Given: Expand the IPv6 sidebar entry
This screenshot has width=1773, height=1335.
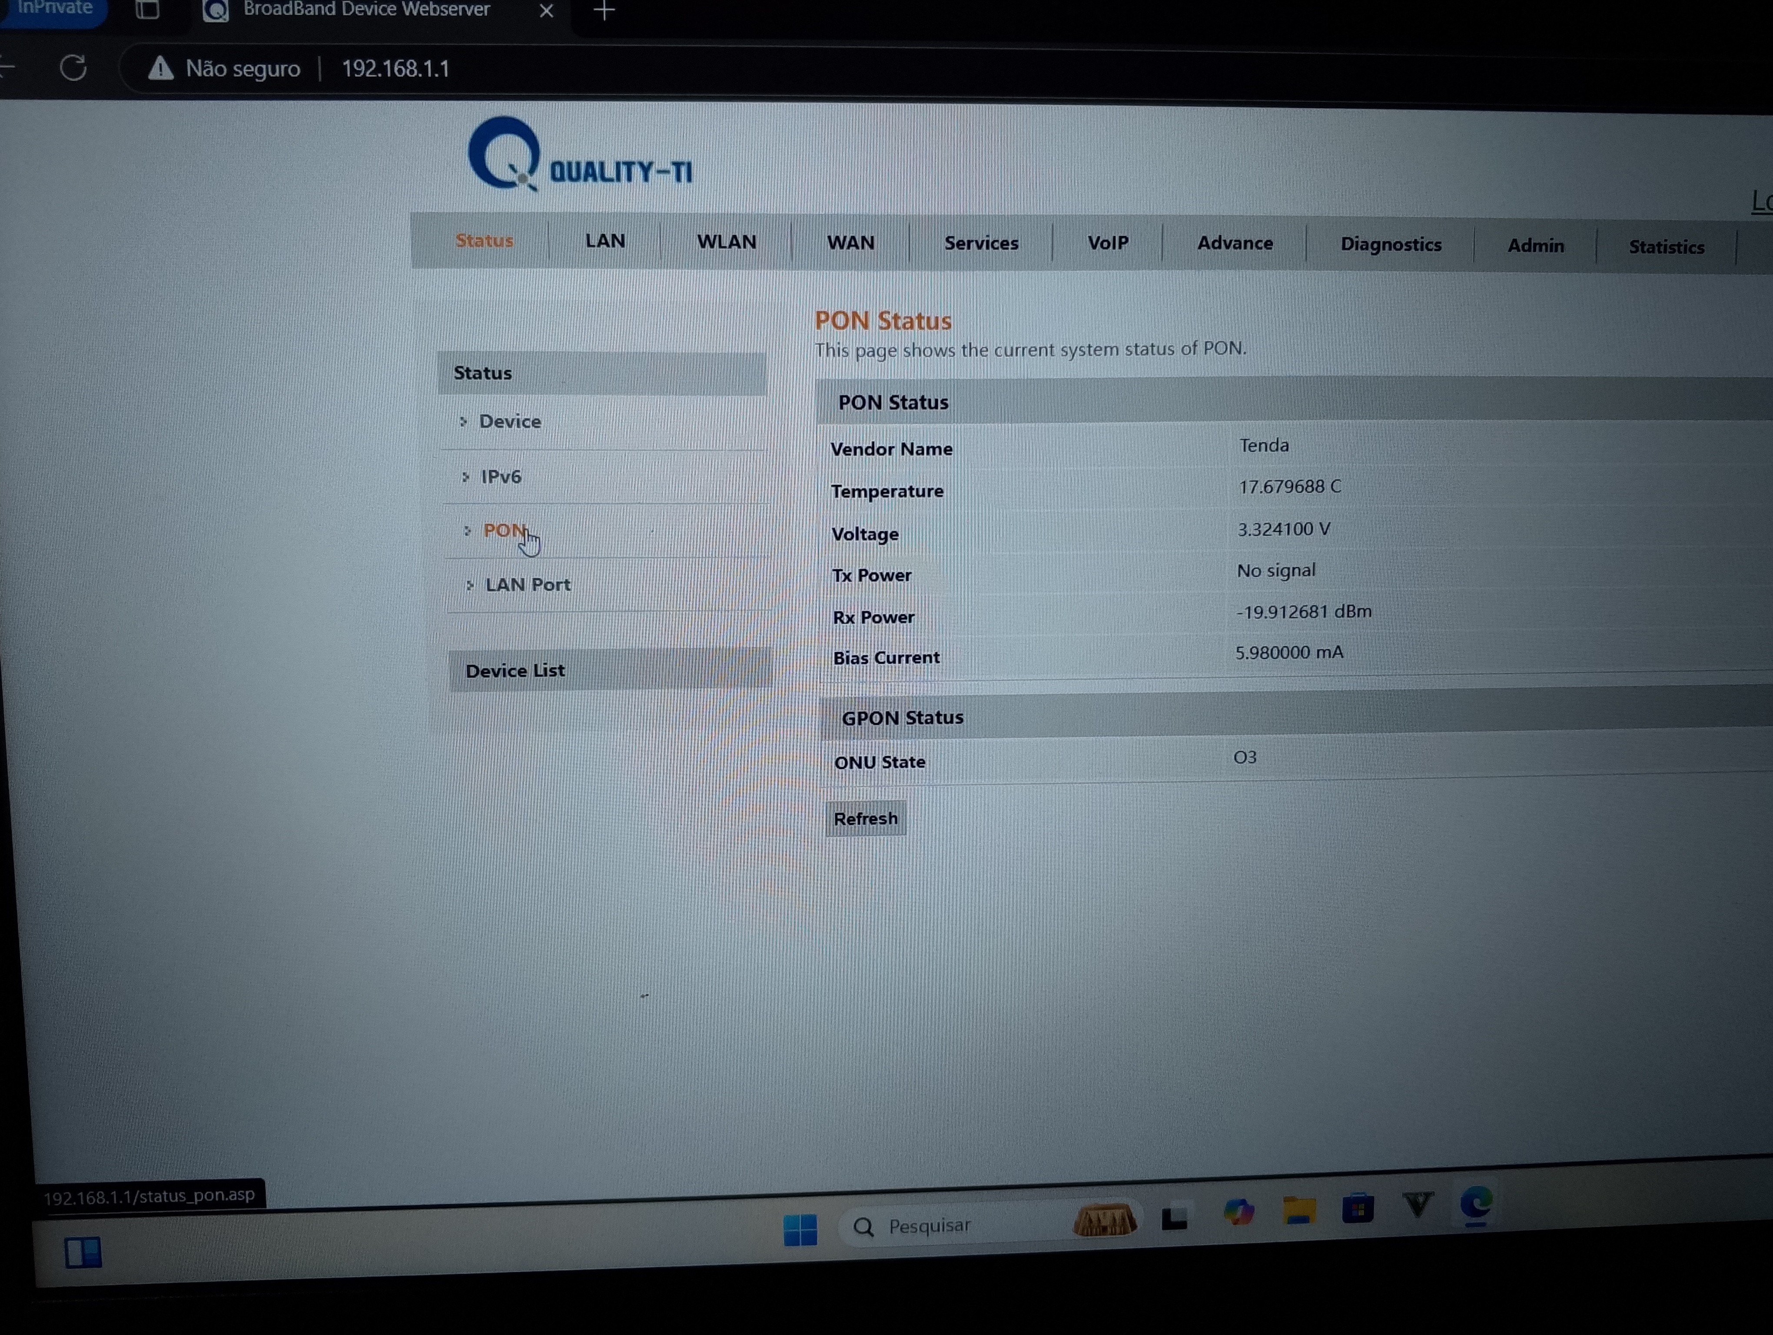Looking at the screenshot, I should click(501, 477).
